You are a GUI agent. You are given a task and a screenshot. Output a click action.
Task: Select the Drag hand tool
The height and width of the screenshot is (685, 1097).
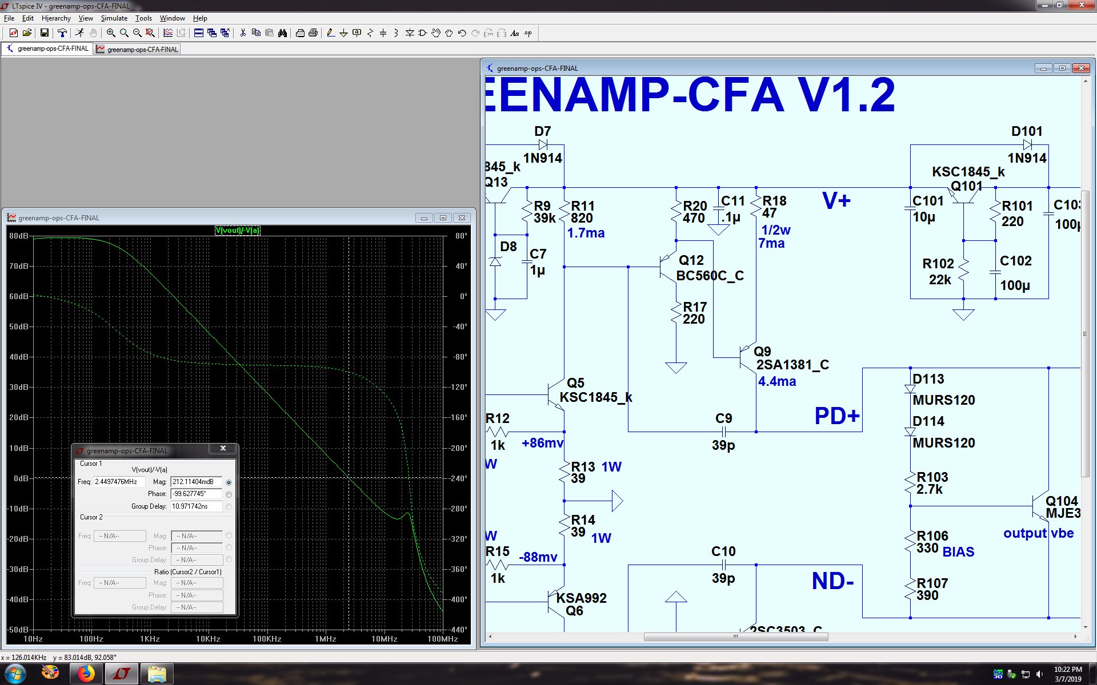click(x=449, y=33)
